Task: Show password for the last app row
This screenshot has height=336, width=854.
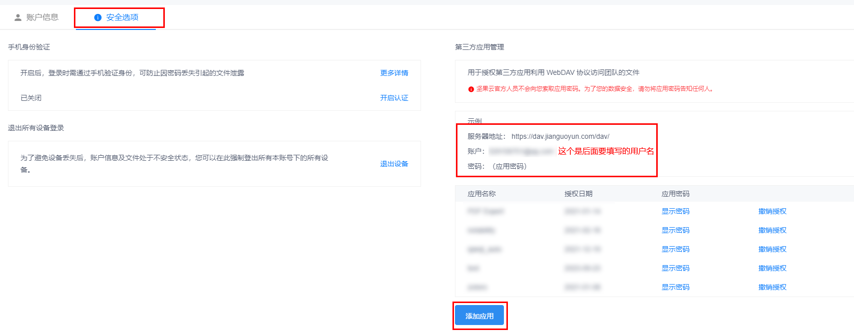Action: 675,287
